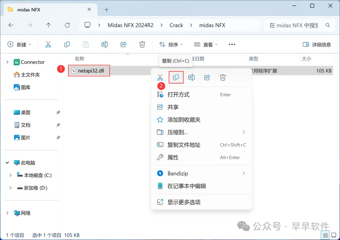Click the Paste icon in the toolbar

[x=86, y=44]
